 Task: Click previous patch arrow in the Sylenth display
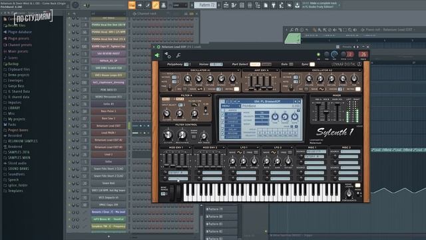[x=296, y=101]
